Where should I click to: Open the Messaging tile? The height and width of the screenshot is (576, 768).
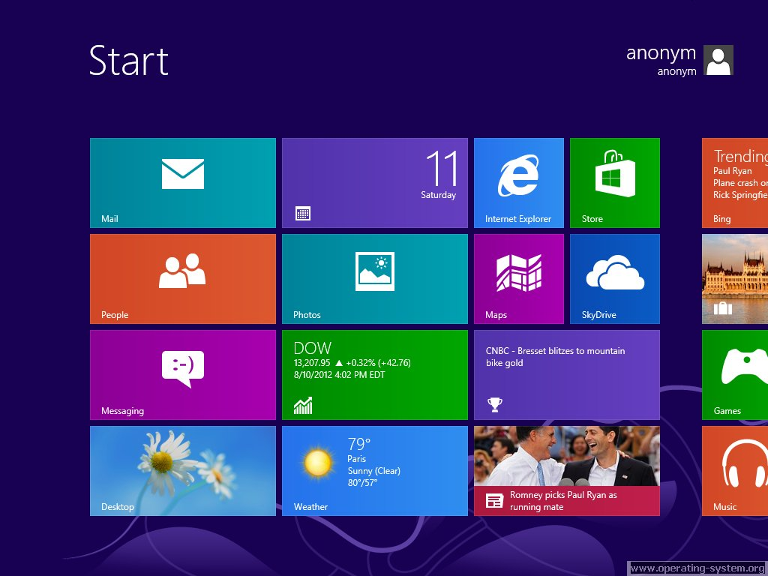(182, 374)
